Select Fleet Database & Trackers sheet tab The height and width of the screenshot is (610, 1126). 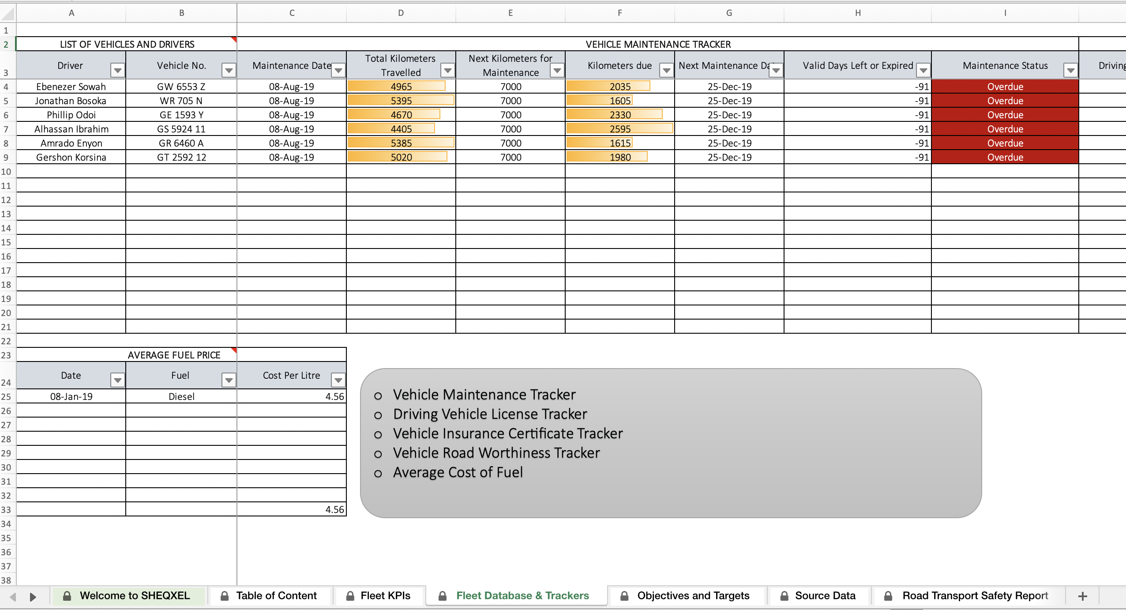pos(516,596)
